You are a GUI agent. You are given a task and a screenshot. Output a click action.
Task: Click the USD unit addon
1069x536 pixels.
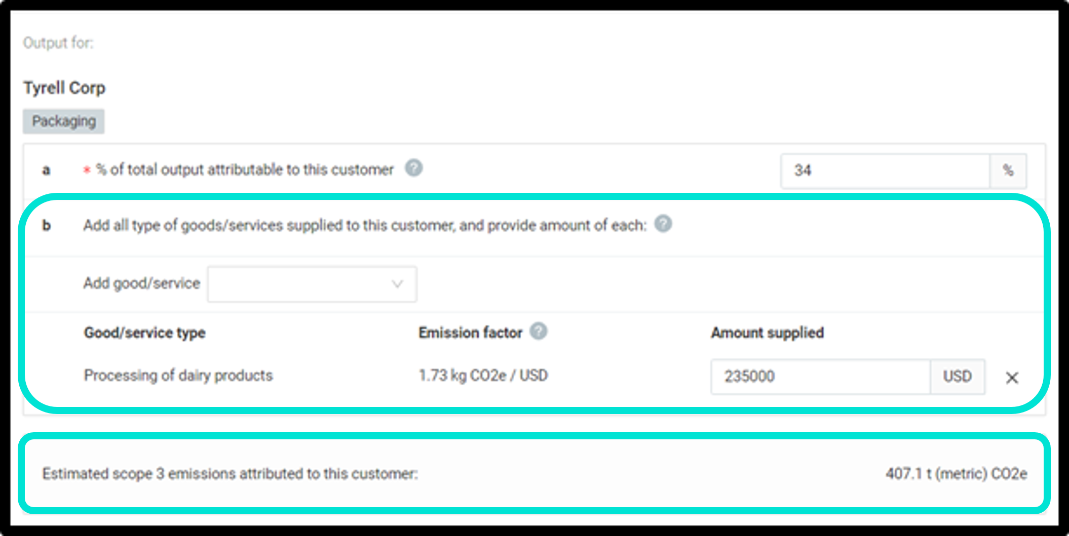pyautogui.click(x=958, y=377)
